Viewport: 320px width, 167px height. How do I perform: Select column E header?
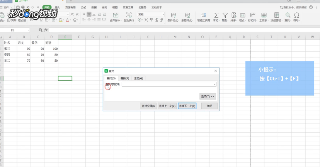click(65, 37)
